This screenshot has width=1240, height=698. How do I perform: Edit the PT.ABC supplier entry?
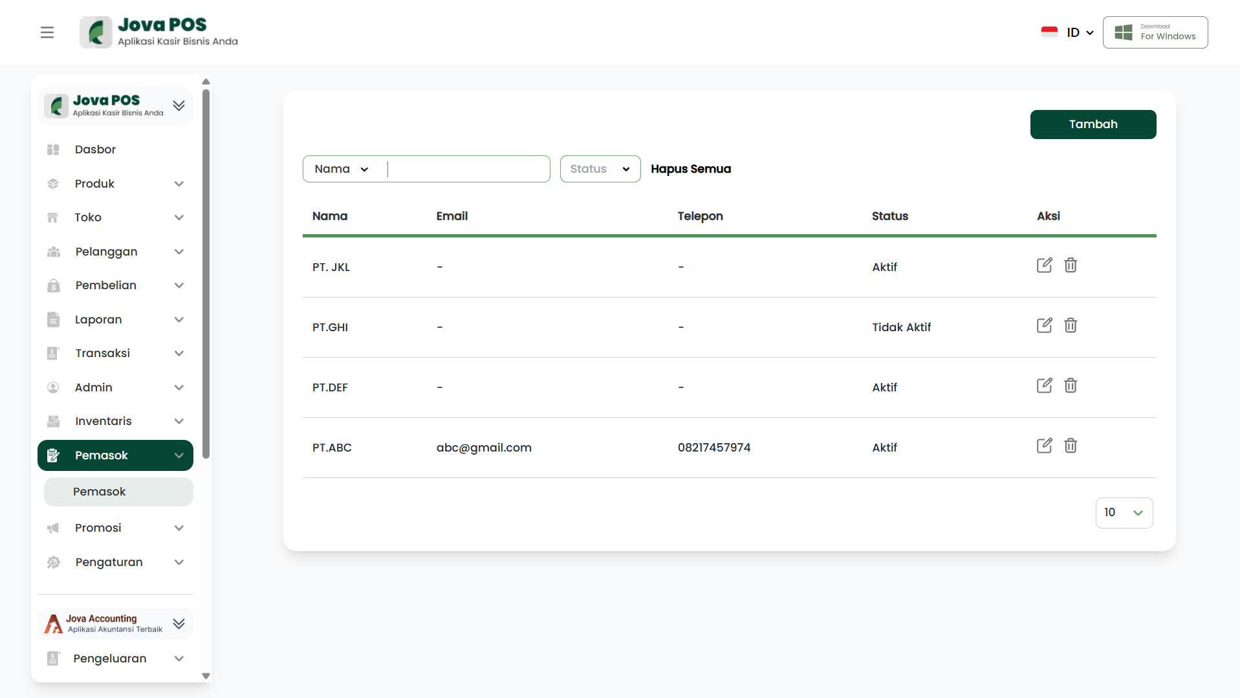coord(1044,446)
